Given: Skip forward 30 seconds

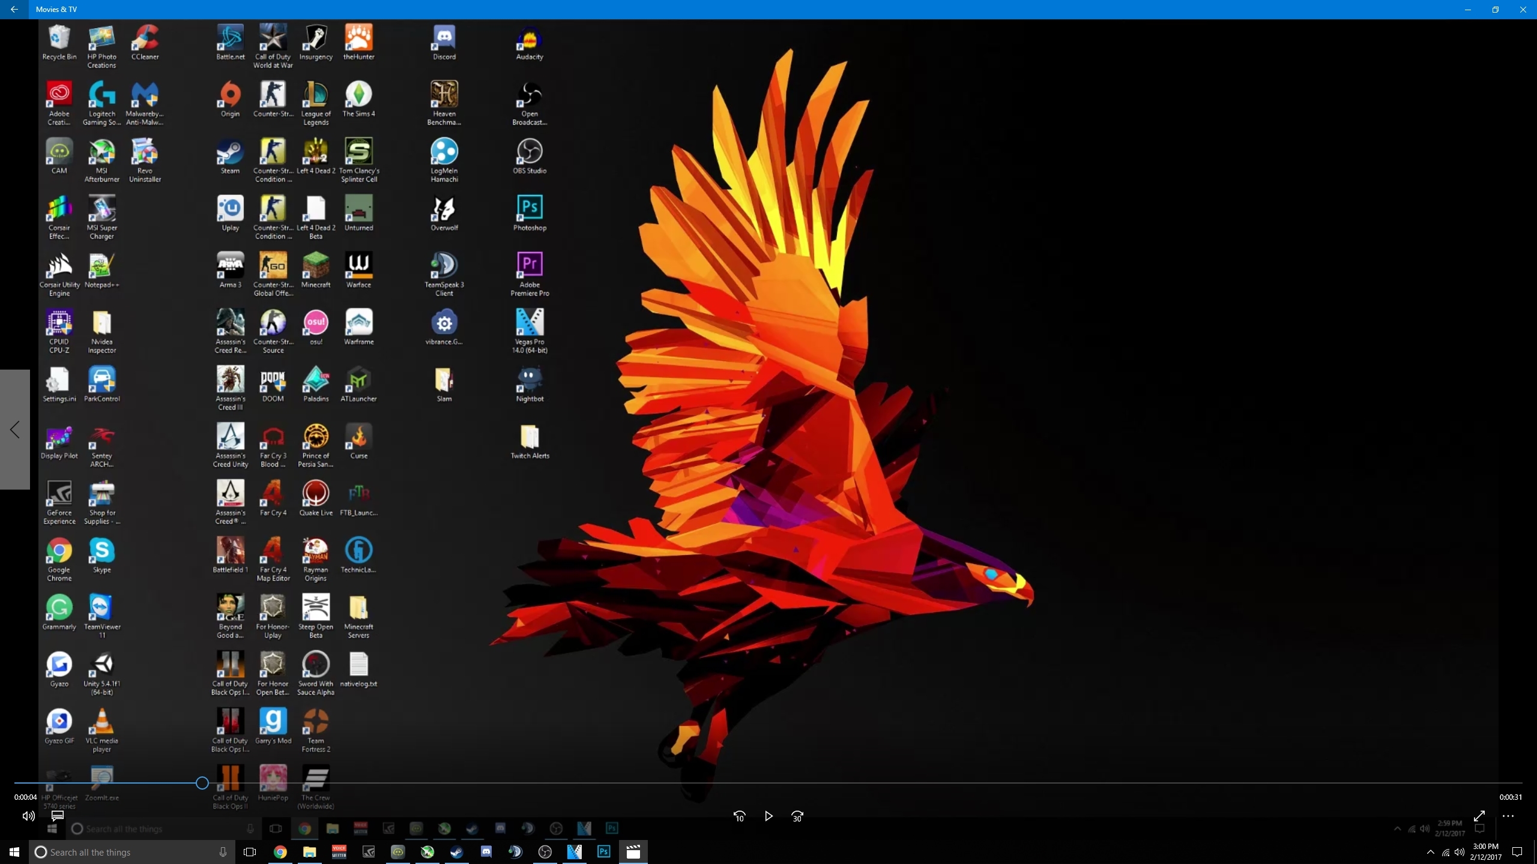Looking at the screenshot, I should (797, 816).
